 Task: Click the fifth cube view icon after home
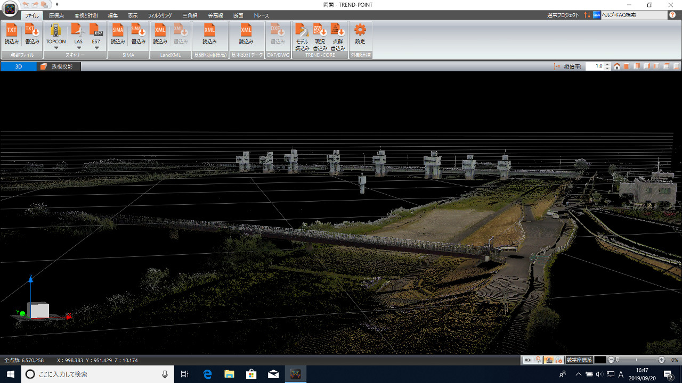click(665, 66)
